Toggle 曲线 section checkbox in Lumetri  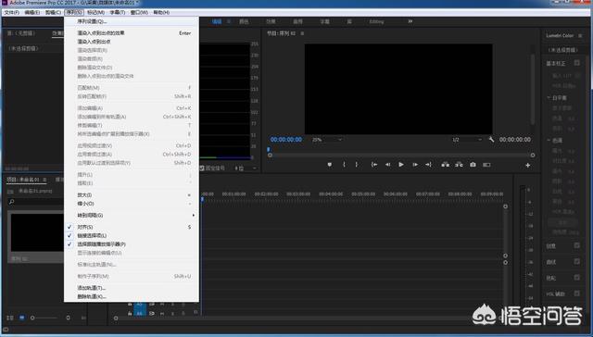click(x=576, y=261)
